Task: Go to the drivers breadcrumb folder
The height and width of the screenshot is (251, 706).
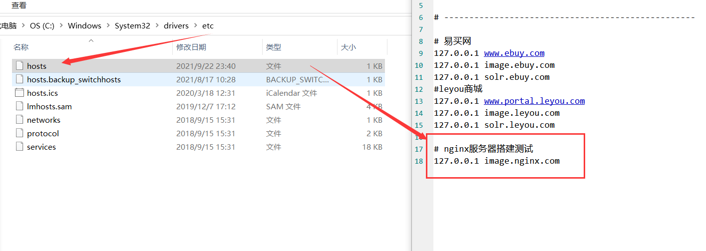Action: pos(176,25)
